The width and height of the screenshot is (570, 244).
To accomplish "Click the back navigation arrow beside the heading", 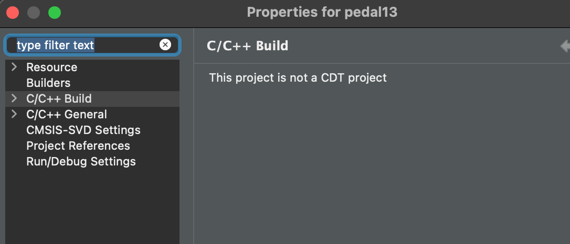I will pyautogui.click(x=565, y=46).
